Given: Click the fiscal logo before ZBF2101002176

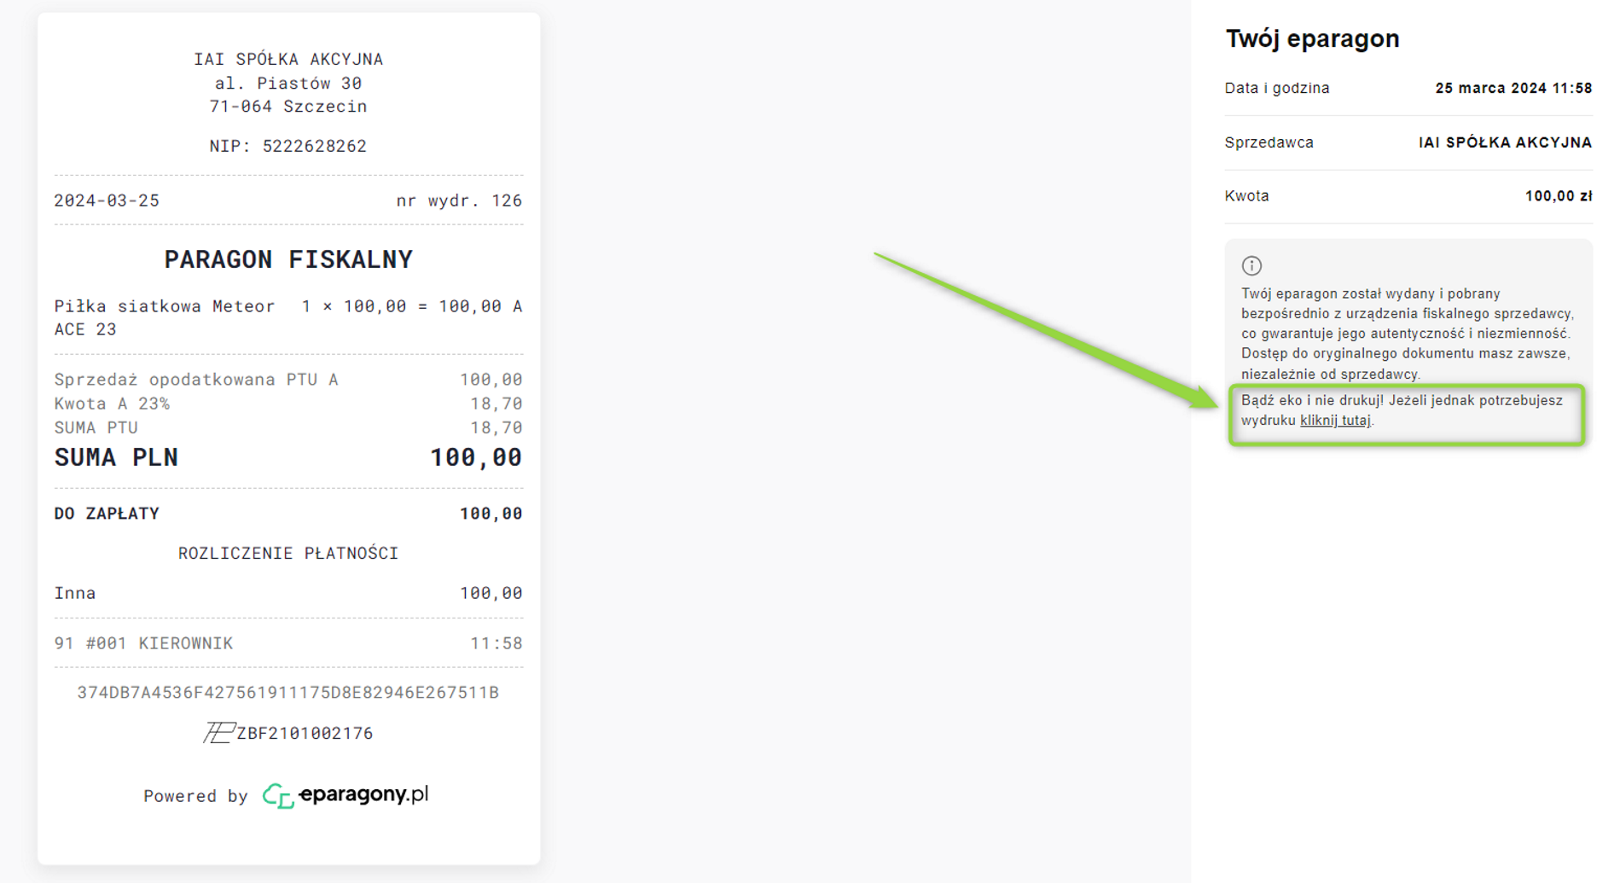Looking at the screenshot, I should [x=219, y=733].
